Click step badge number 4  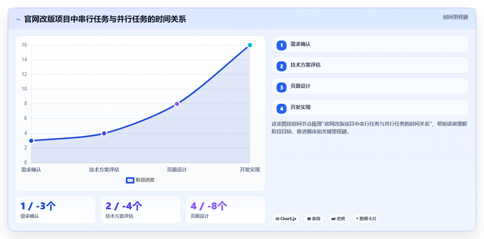282,108
